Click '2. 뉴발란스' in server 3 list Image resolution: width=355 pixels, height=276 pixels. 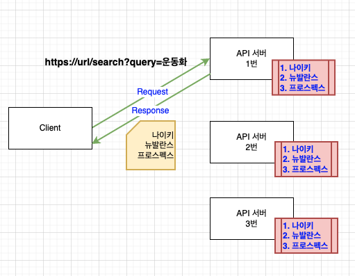[302, 236]
